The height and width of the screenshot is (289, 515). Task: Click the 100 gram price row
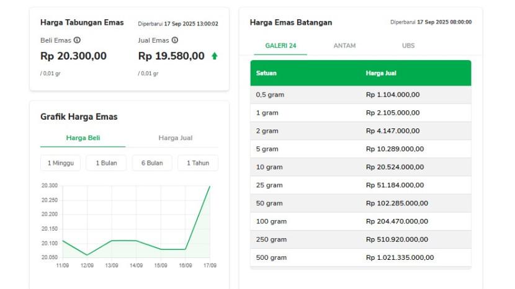click(x=361, y=221)
